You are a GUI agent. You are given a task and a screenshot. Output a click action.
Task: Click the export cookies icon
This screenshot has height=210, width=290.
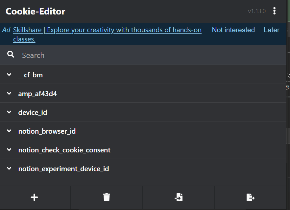(x=250, y=197)
